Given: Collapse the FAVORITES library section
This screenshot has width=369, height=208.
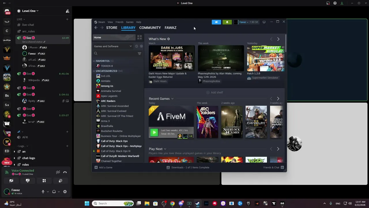Looking at the screenshot, I should pos(94,61).
